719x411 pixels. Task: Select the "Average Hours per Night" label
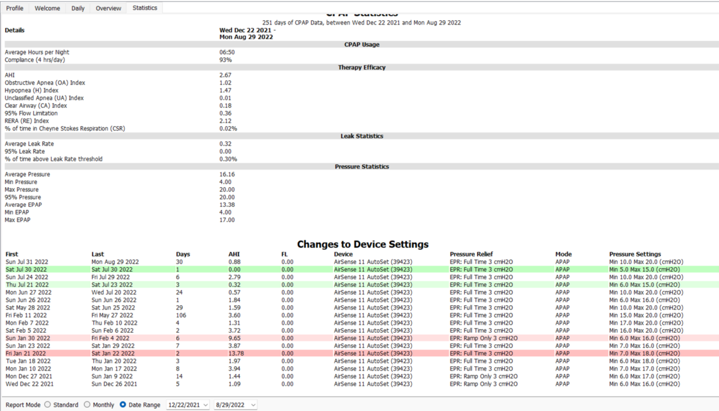pos(37,52)
